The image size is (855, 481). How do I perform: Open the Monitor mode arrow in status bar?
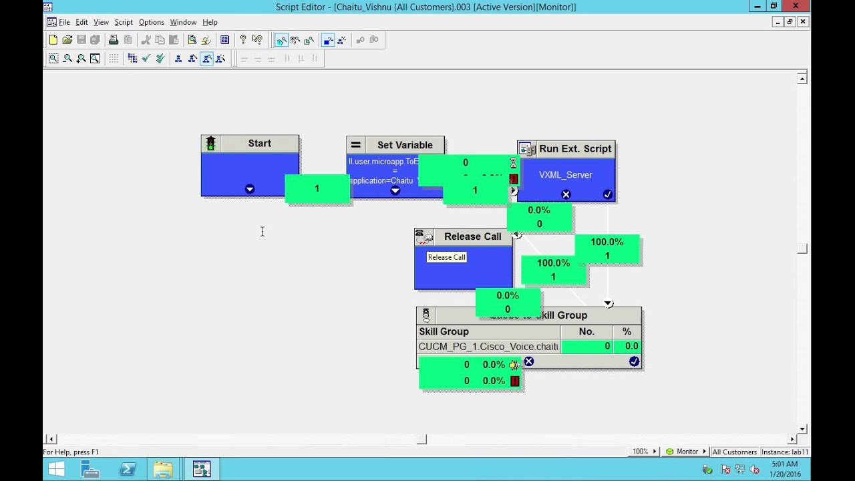pos(704,452)
